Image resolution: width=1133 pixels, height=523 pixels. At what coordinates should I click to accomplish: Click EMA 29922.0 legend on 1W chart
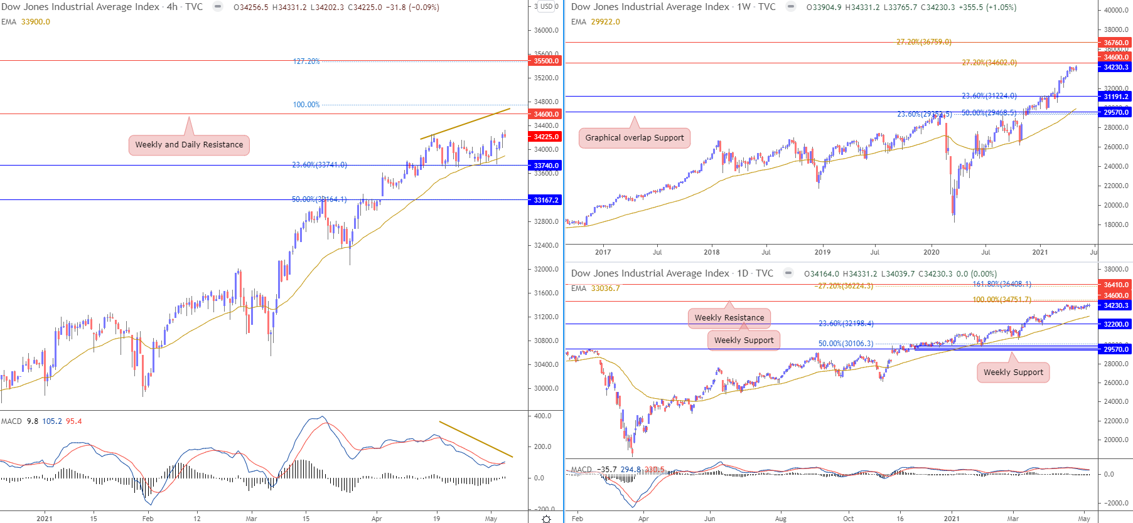(596, 22)
